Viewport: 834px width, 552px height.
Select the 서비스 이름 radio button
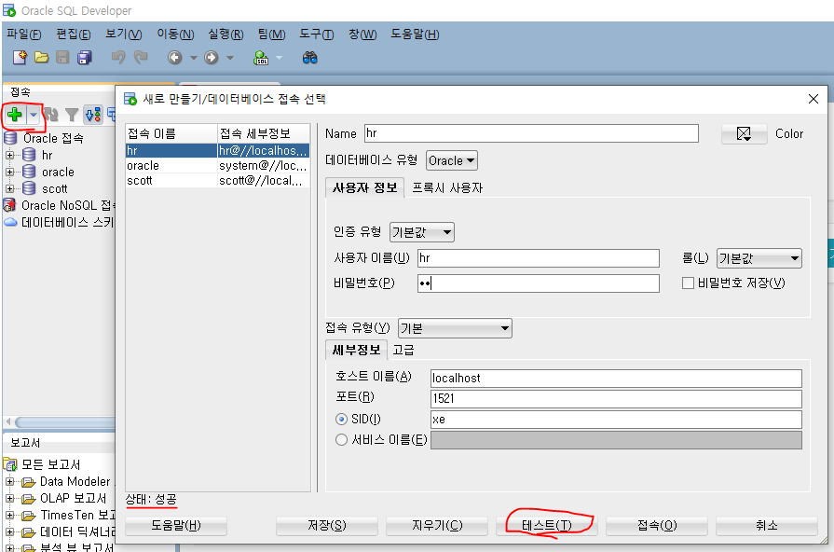[x=341, y=440]
